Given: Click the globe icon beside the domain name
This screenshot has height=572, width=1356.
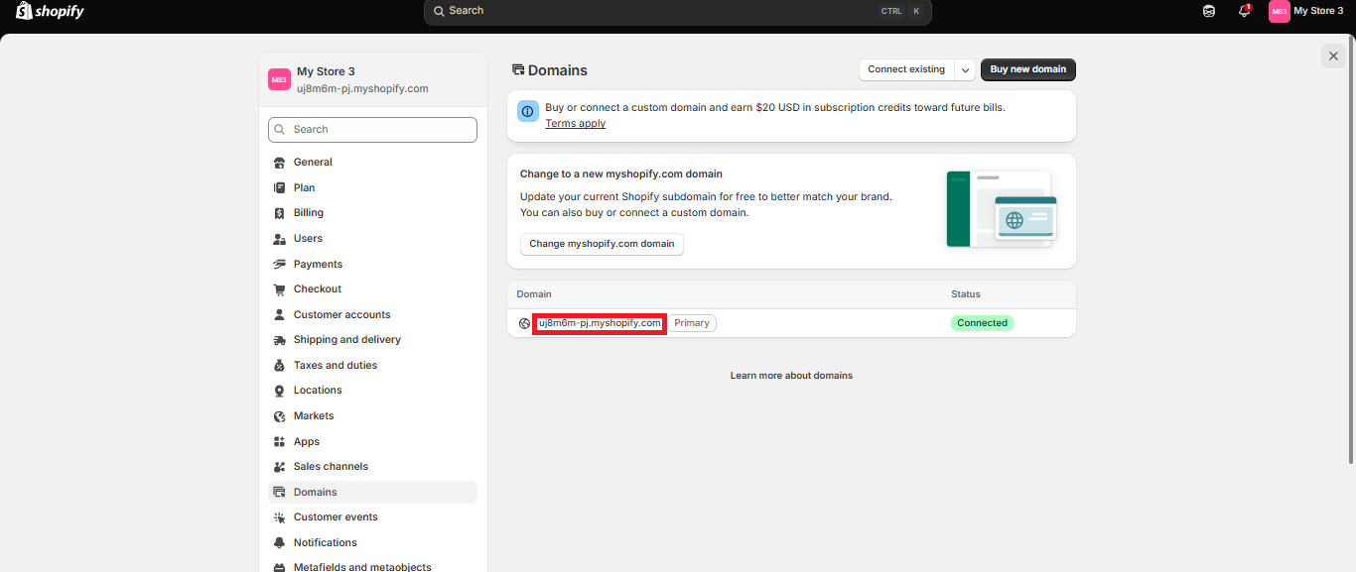Looking at the screenshot, I should click(x=524, y=323).
